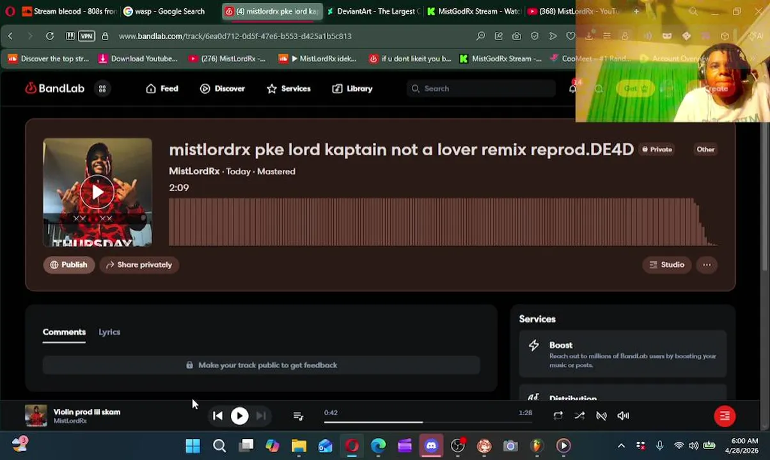Open Download Youtube bookmark

138,59
